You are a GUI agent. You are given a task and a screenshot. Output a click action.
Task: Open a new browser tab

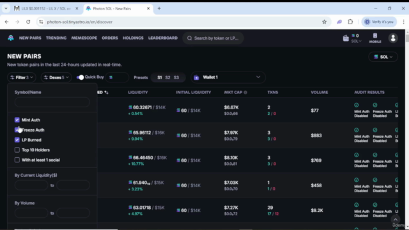(159, 8)
